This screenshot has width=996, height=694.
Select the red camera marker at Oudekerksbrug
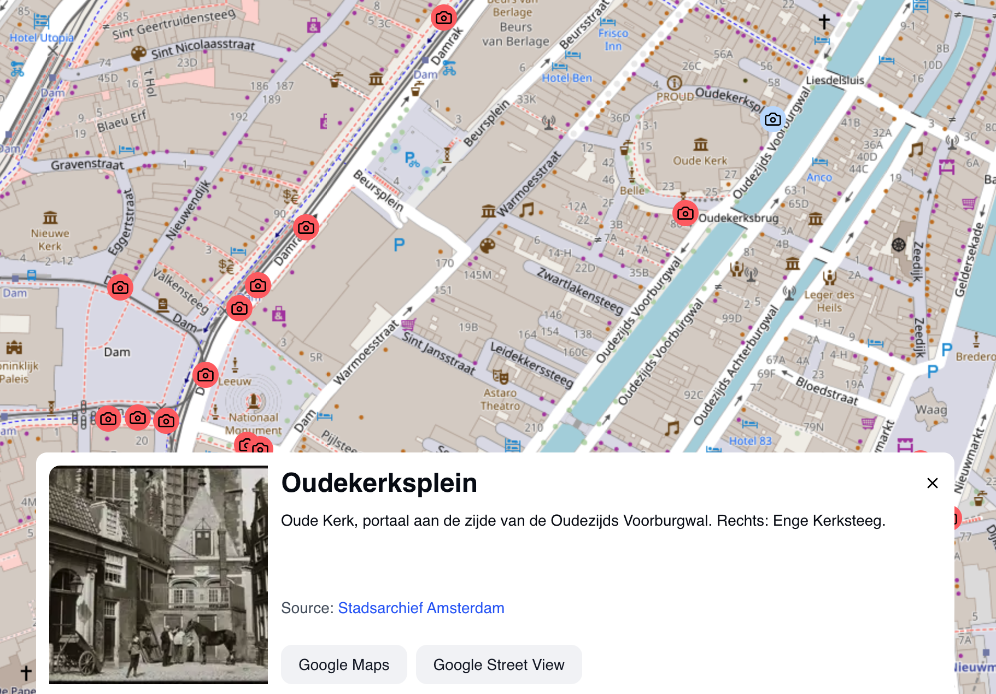685,214
